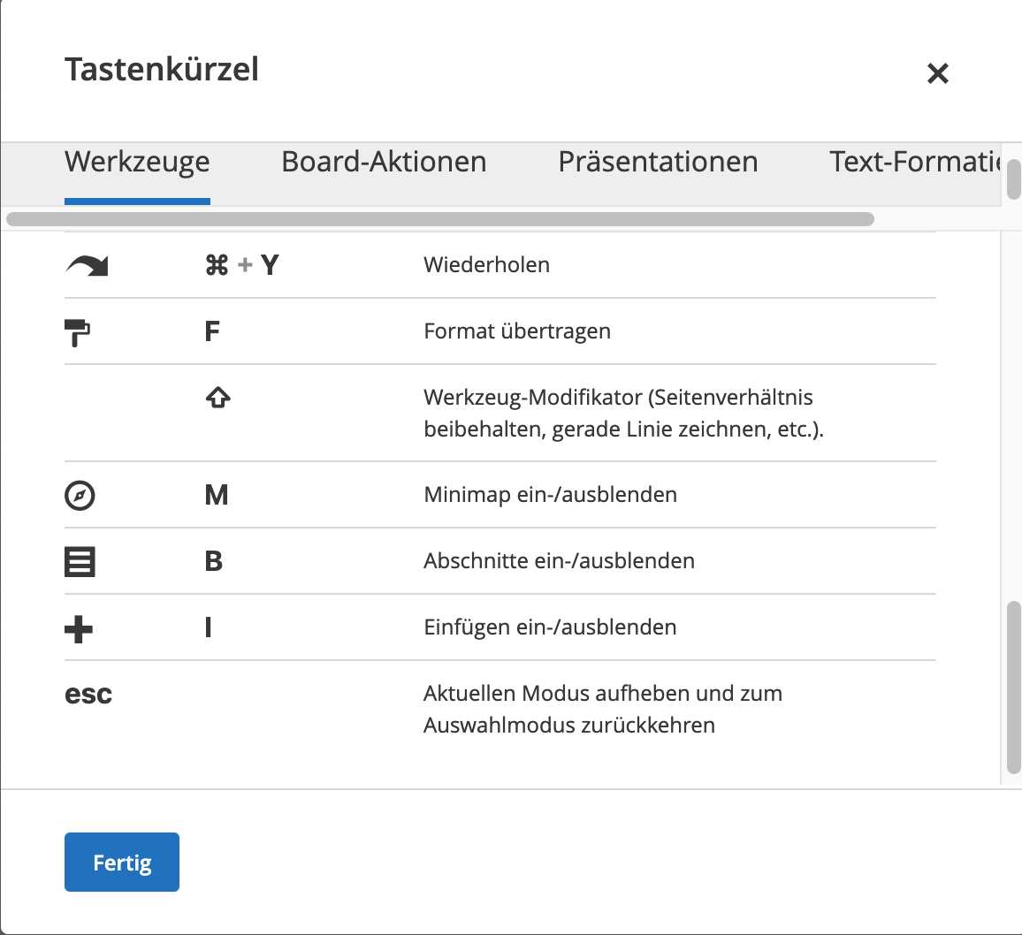Screen dimensions: 1022x935
Task: Click the horizontal tab scrollbar
Action: point(440,219)
